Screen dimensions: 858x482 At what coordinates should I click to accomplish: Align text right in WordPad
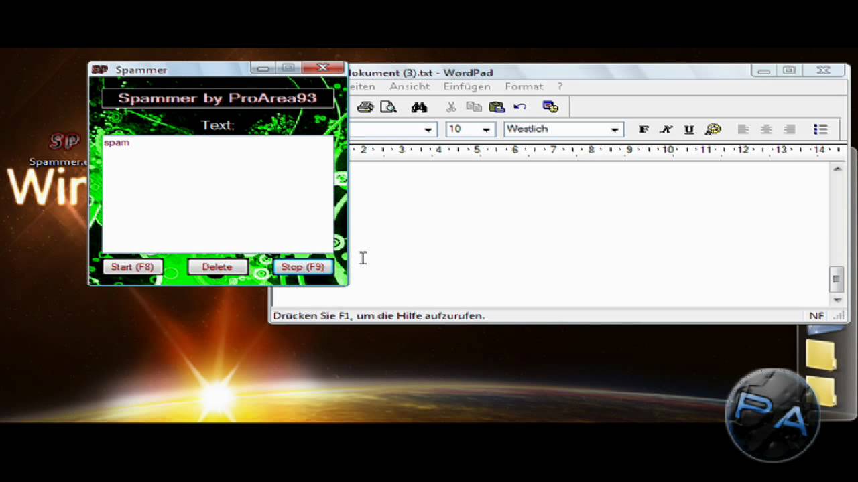(x=790, y=129)
